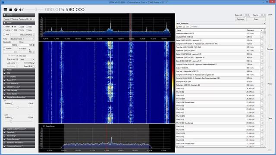Click the Name column header
The image size is (276, 155).
coord(211,30)
